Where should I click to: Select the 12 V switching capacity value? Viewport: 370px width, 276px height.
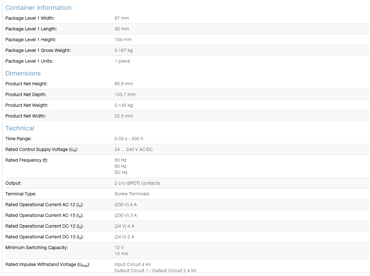point(119,247)
